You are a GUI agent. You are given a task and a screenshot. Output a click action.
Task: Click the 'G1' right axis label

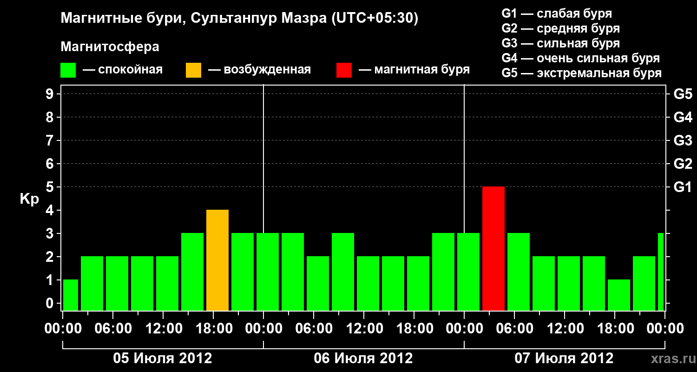pyautogui.click(x=683, y=187)
